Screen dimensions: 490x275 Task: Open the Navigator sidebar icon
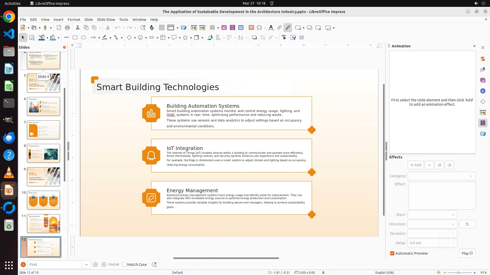[483, 91]
